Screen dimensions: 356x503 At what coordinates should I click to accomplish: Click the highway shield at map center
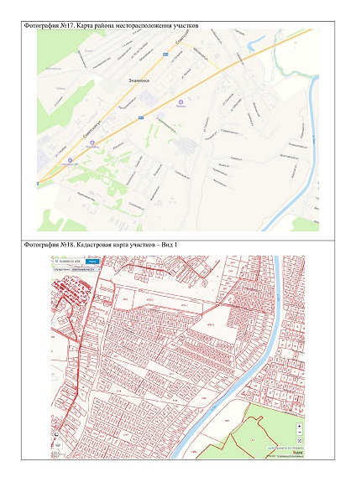click(141, 118)
